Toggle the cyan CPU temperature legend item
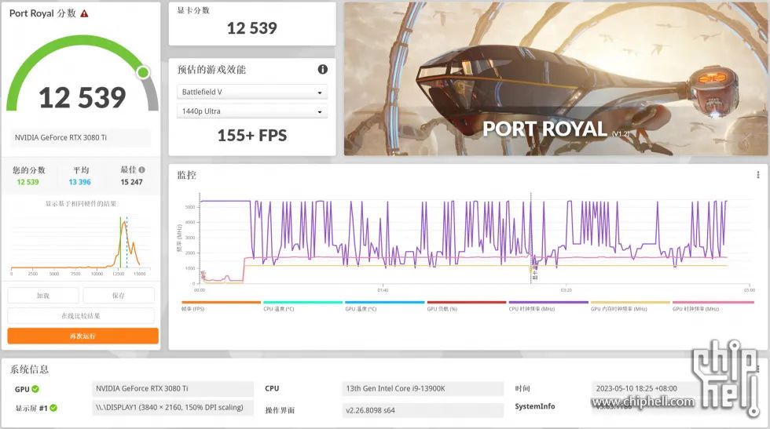 302,306
